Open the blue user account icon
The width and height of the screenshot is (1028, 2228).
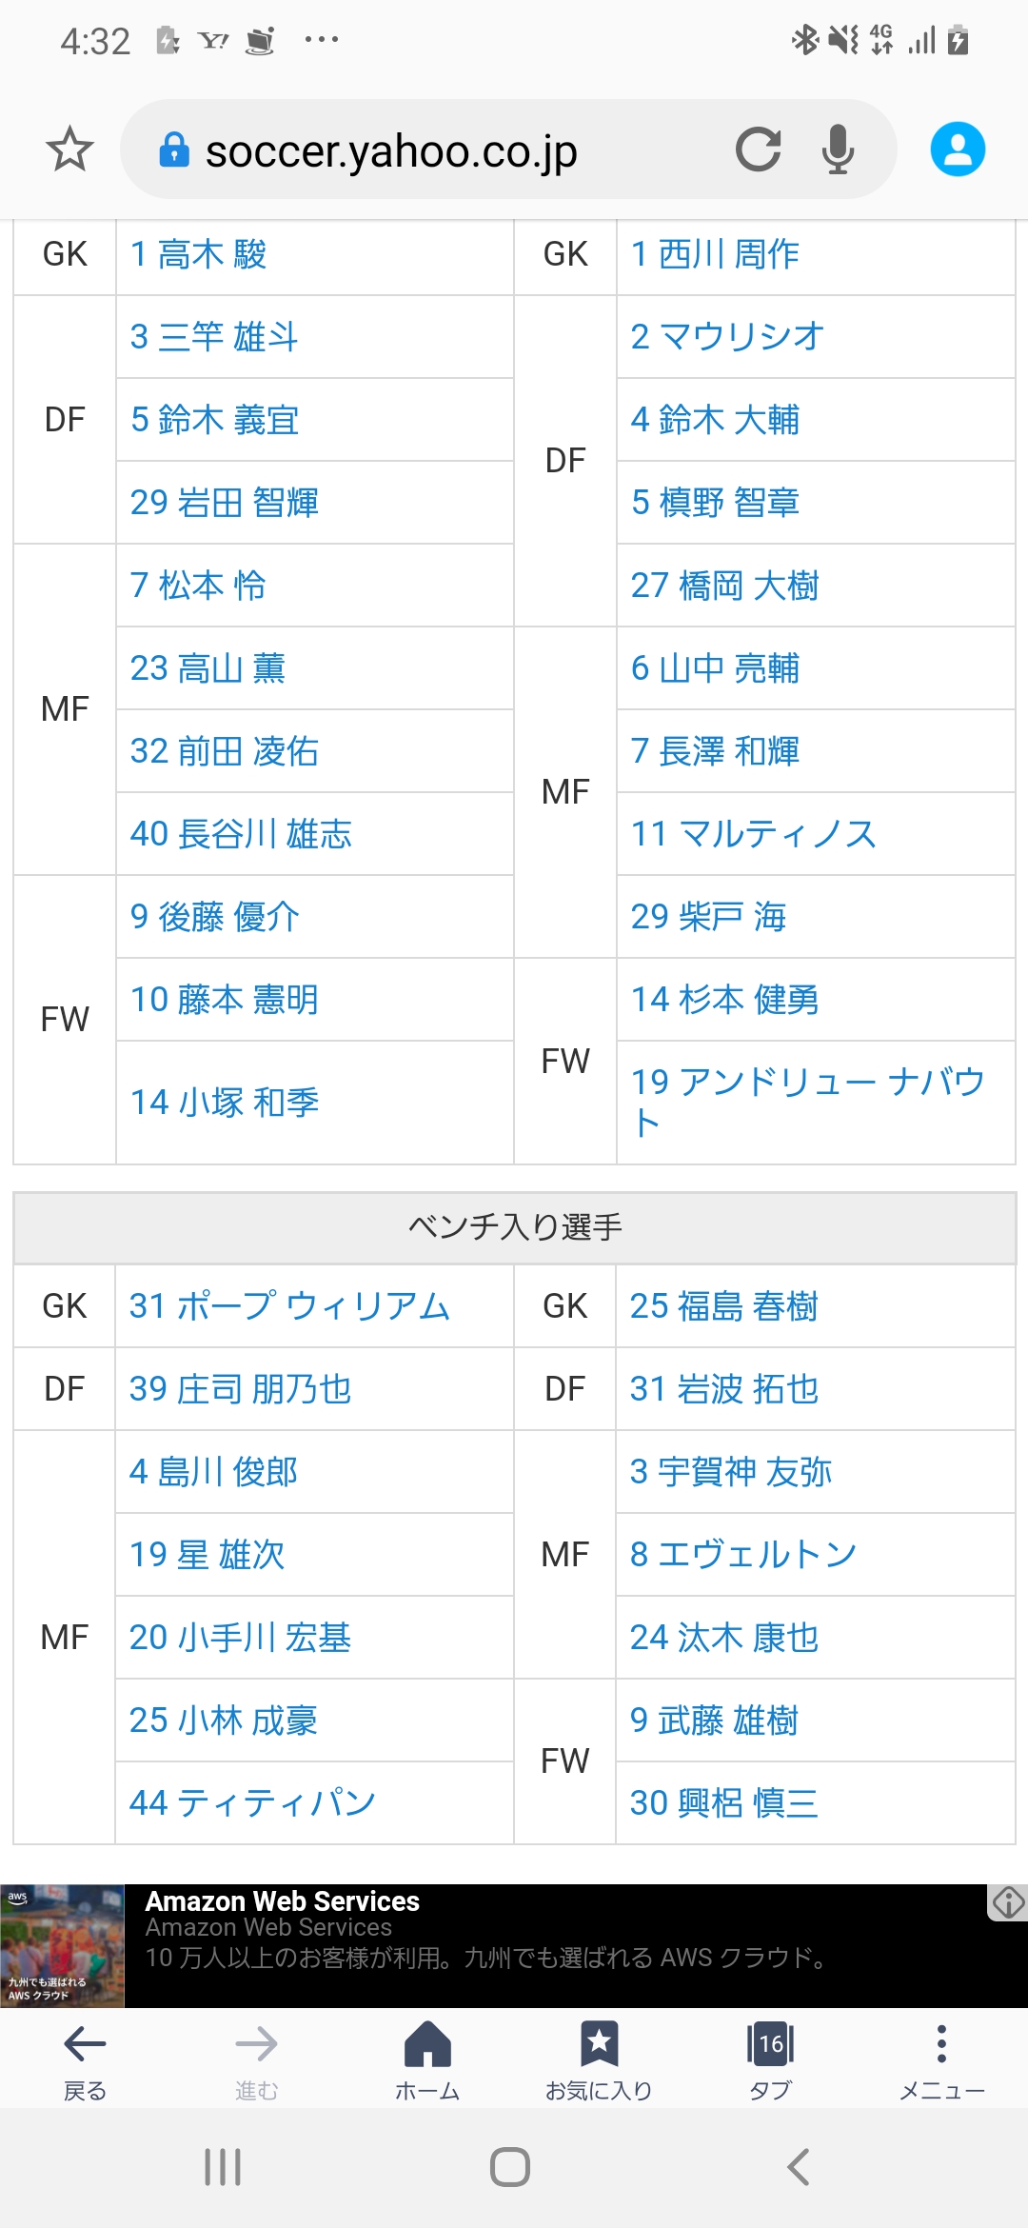(x=958, y=149)
